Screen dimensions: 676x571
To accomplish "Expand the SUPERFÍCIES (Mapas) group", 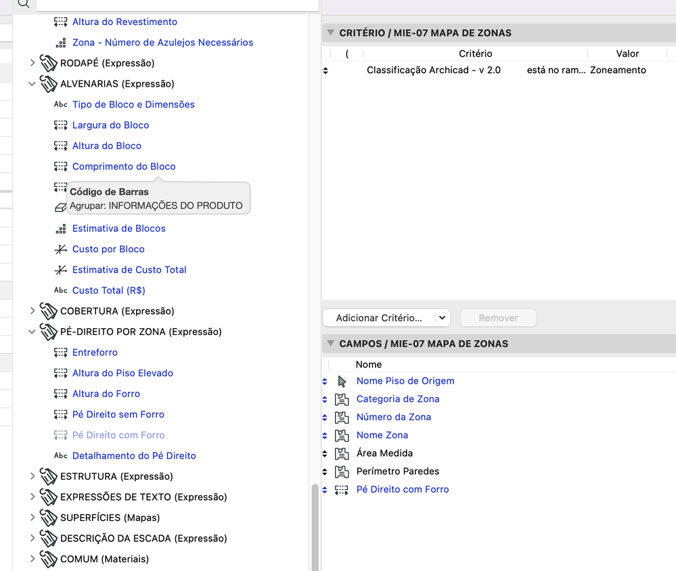I will [x=32, y=517].
